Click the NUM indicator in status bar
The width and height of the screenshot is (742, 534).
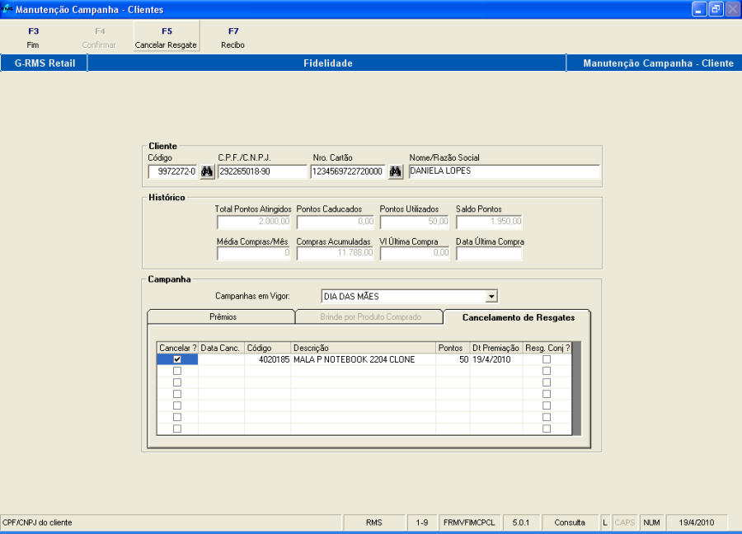coord(651,522)
